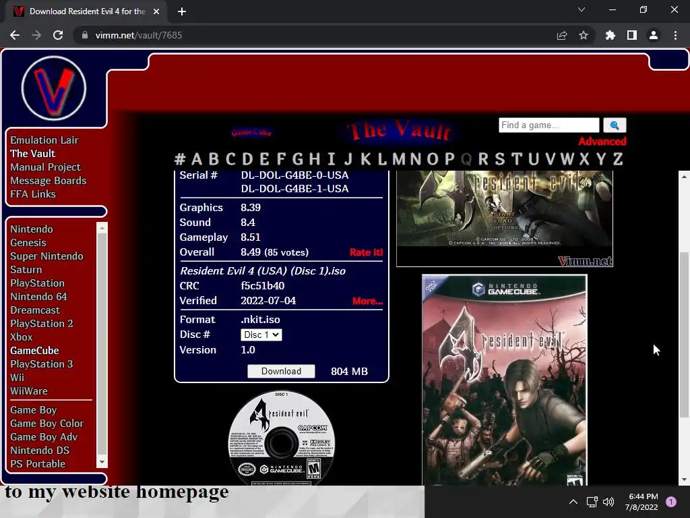Viewport: 690px width, 518px height.
Task: Open a new browser tab
Action: pos(182,11)
